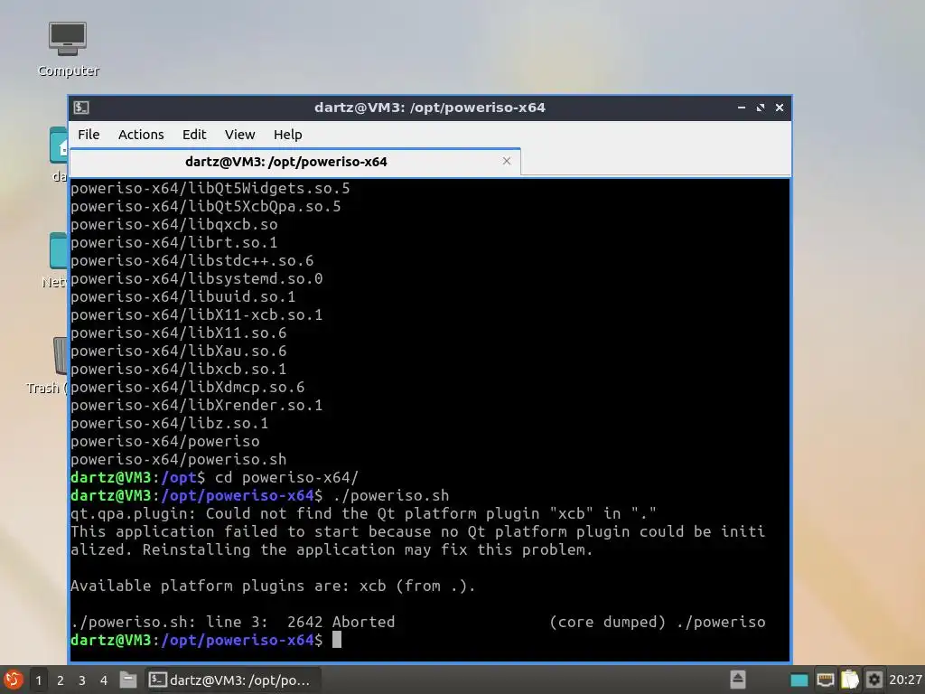This screenshot has height=694, width=925.
Task: Open the settings gear tray icon
Action: pos(874,680)
